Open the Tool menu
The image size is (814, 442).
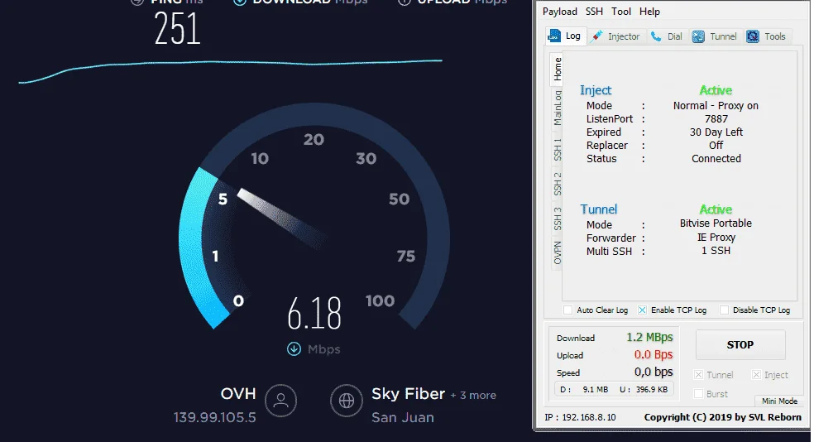(621, 12)
